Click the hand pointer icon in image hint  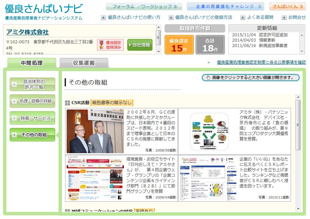click(x=208, y=78)
